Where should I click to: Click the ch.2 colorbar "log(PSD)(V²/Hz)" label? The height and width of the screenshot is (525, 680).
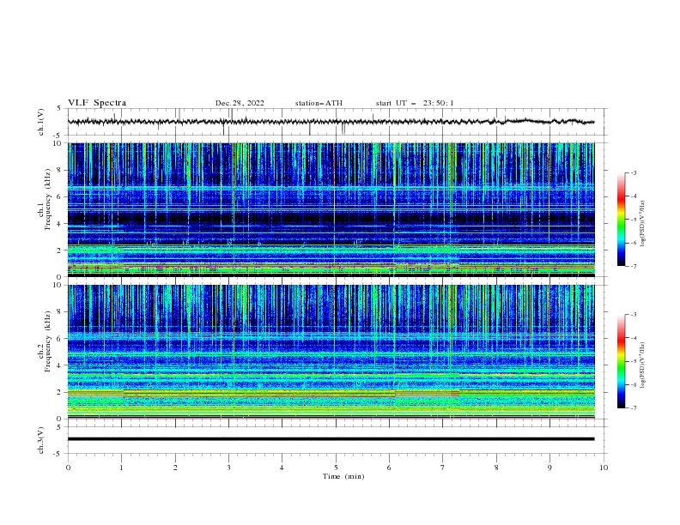(643, 365)
